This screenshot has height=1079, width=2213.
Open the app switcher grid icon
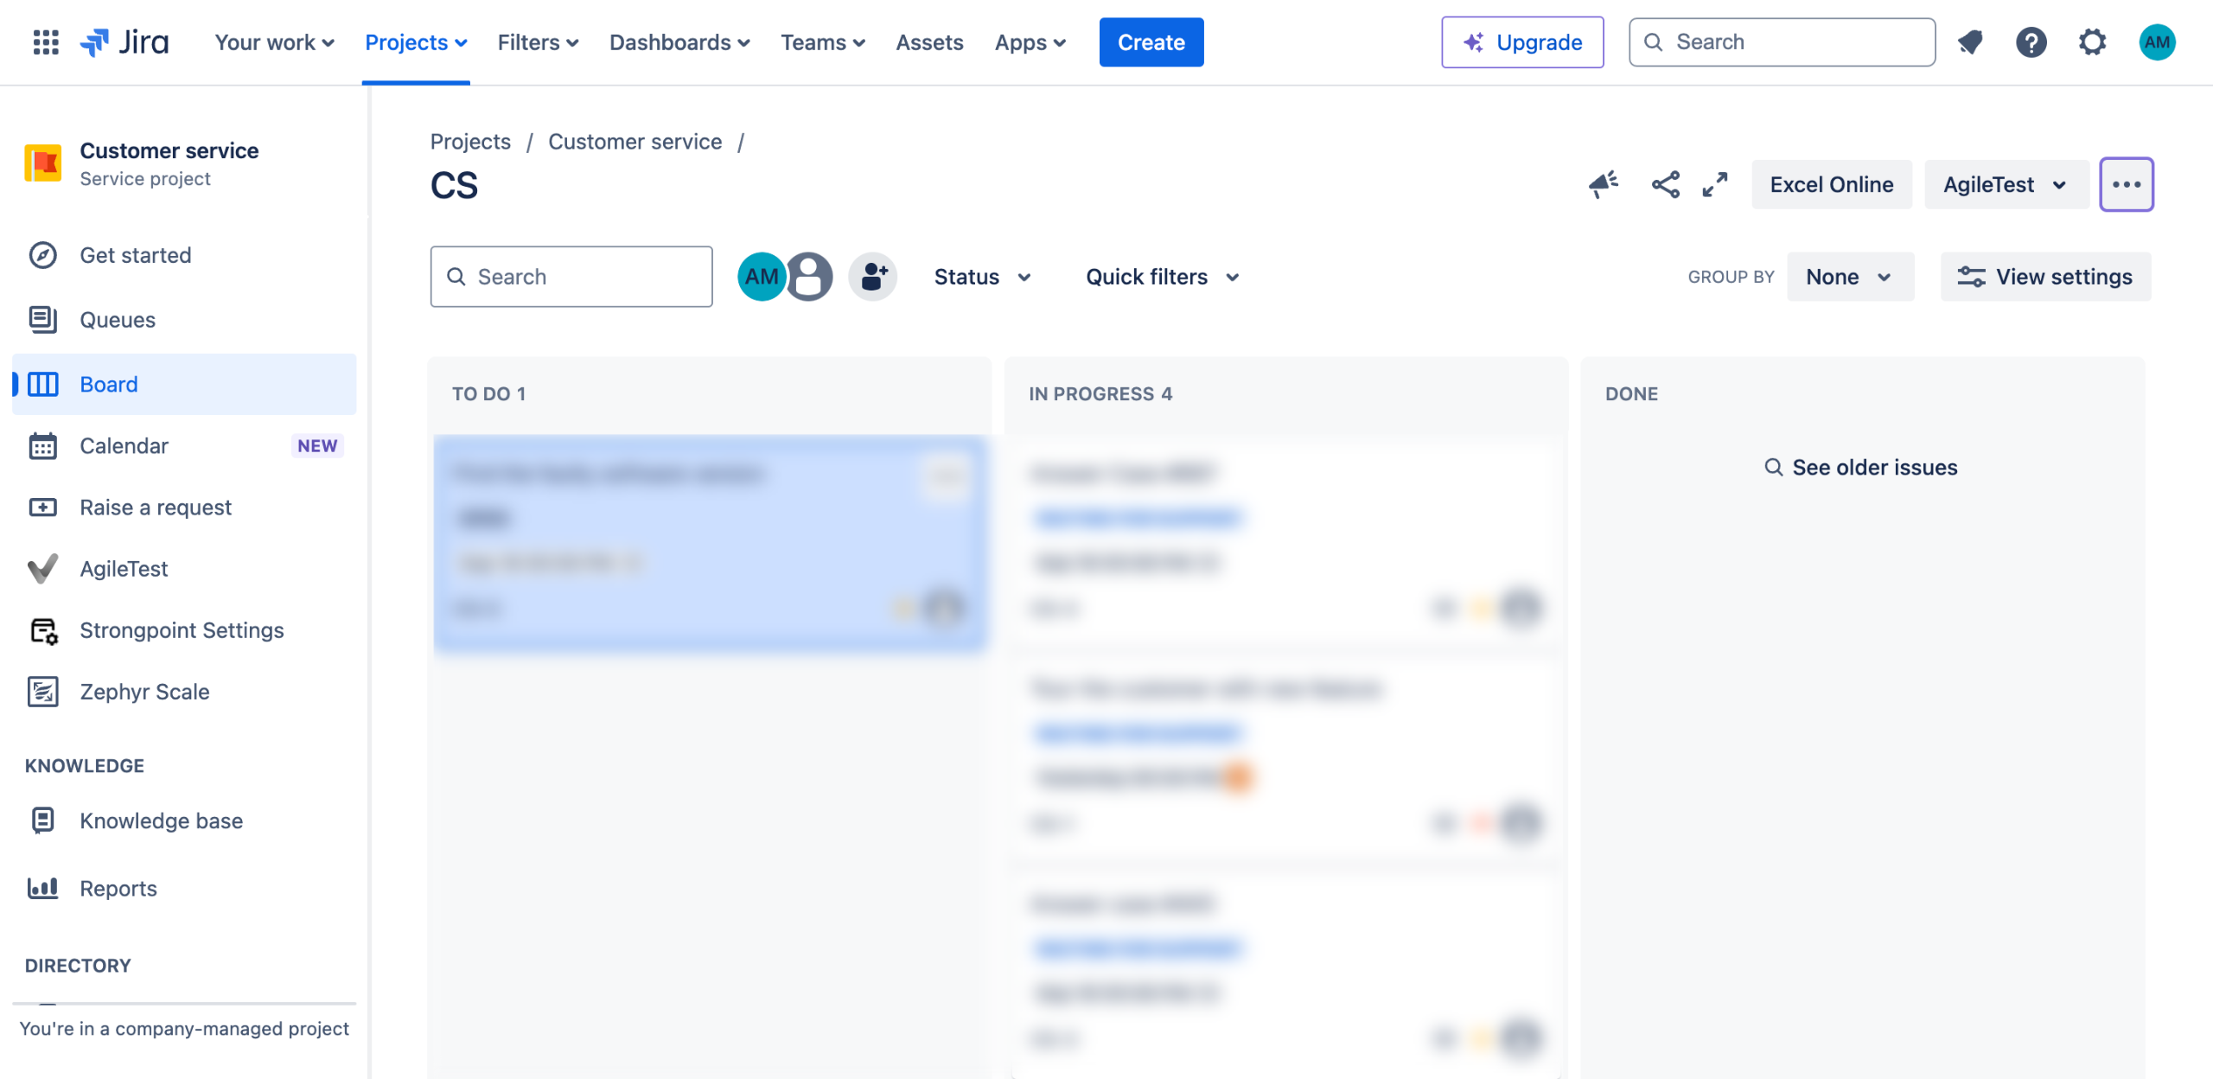[45, 41]
